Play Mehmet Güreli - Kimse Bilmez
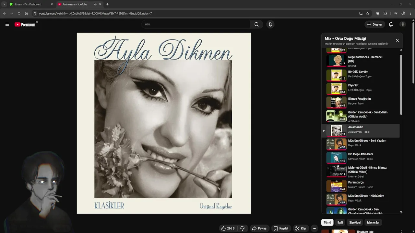The image size is (415, 233). coord(361,172)
